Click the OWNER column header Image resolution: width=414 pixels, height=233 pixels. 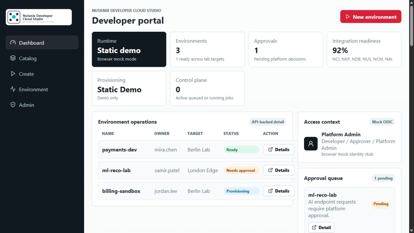pos(162,134)
